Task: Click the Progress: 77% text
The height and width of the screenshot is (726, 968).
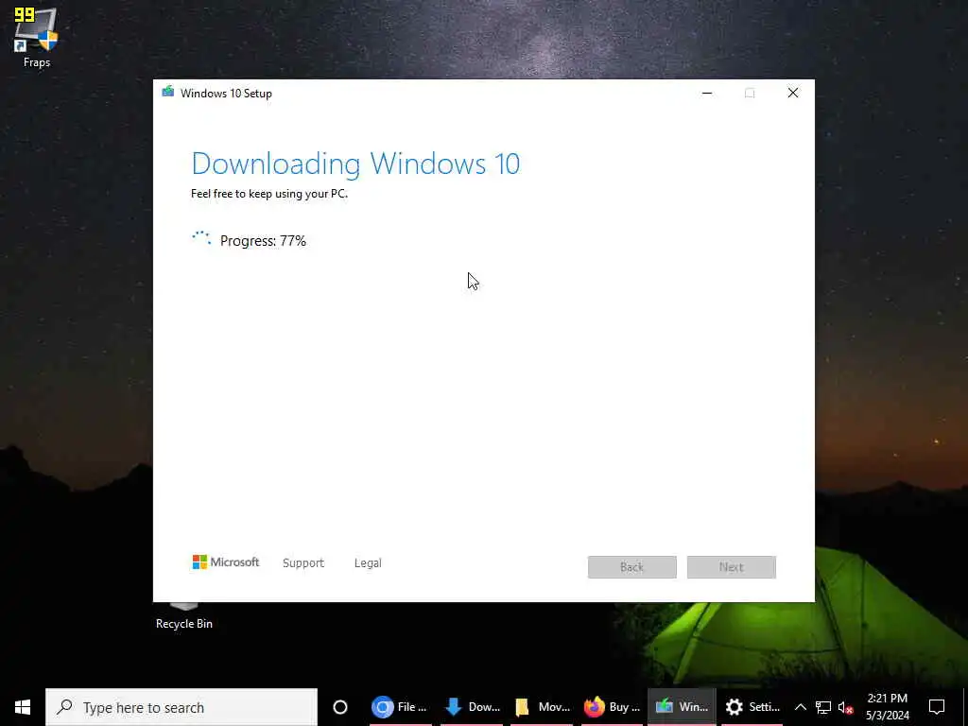Action: pos(263,240)
